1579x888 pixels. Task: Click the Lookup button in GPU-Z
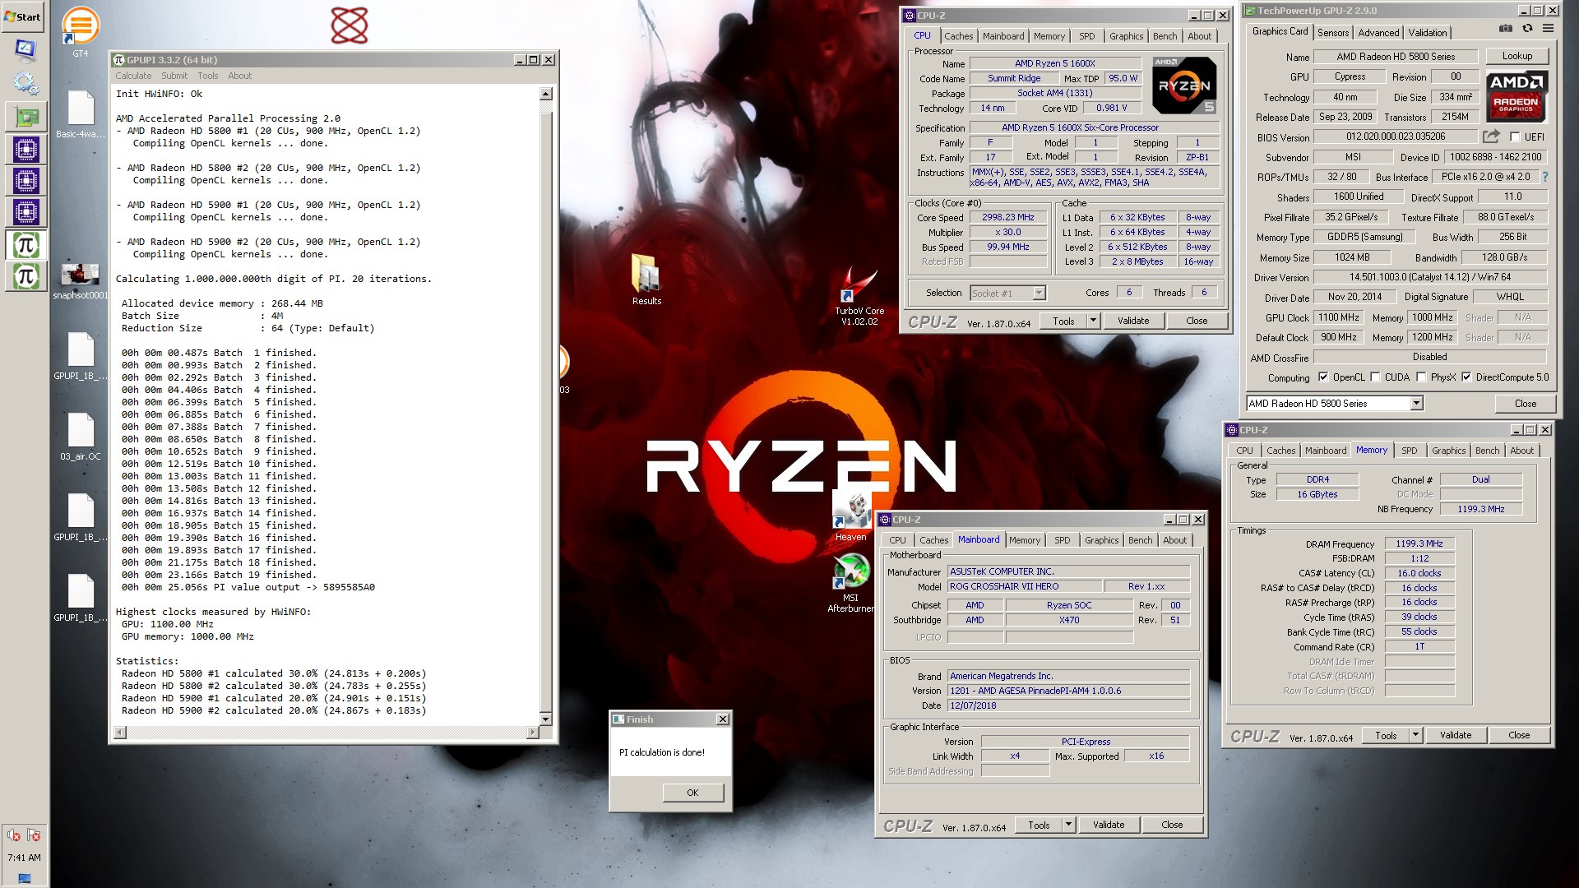tap(1517, 56)
